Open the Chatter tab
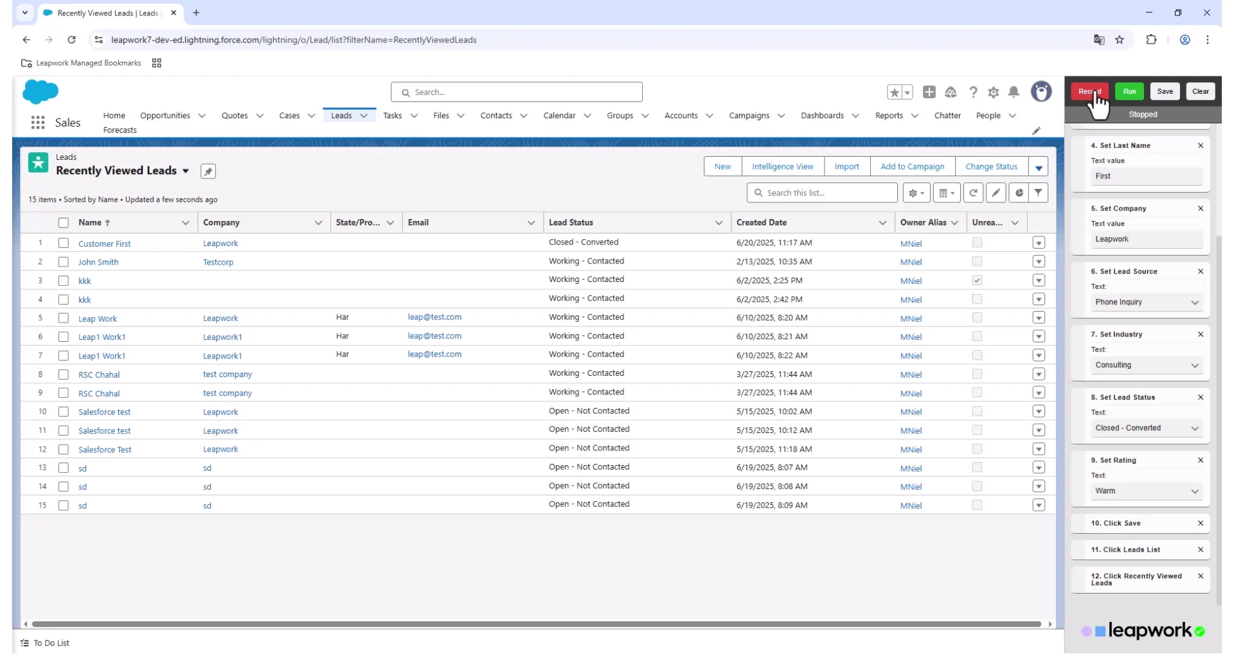Image resolution: width=1234 pixels, height=654 pixels. point(947,116)
